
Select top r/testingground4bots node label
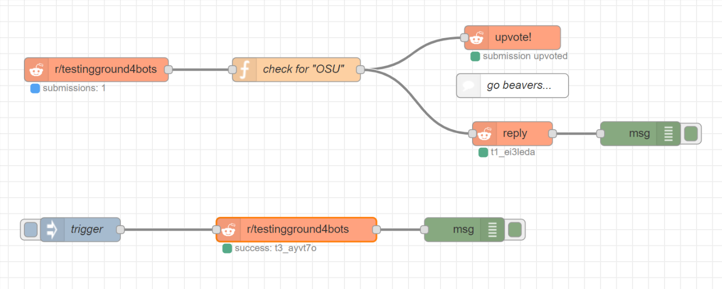click(106, 70)
